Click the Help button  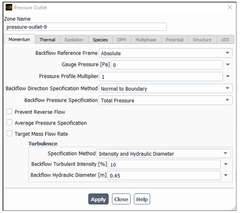pyautogui.click(x=142, y=199)
